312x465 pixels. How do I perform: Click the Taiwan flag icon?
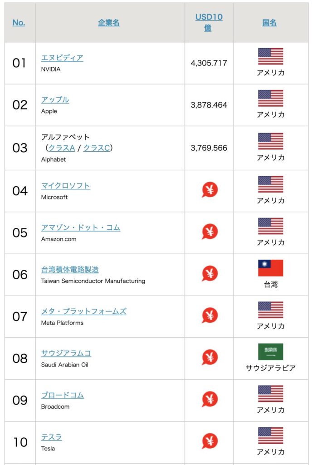pos(270,268)
